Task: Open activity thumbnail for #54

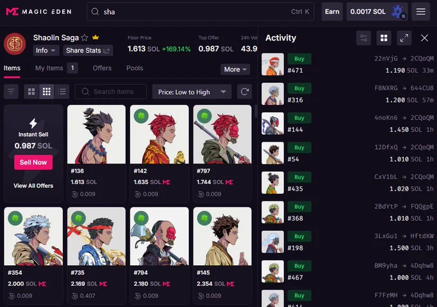Action: pyautogui.click(x=272, y=153)
